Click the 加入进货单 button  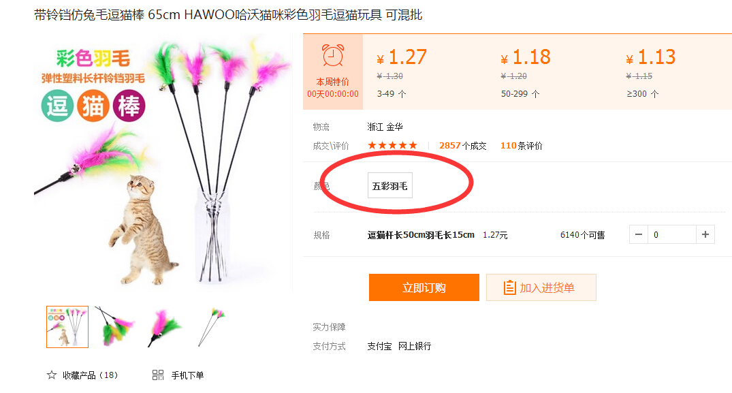541,287
